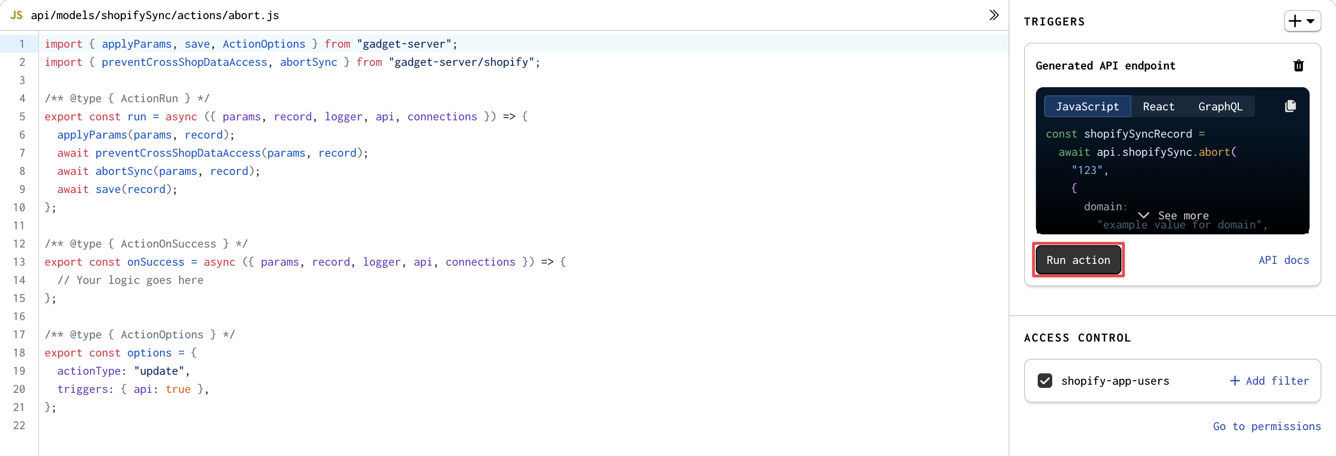Image resolution: width=1336 pixels, height=456 pixels.
Task: Switch to the React code tab
Action: 1158,107
